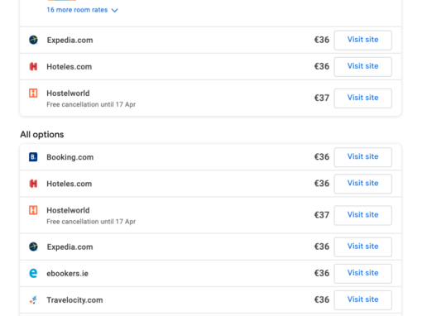Image resolution: width=422 pixels, height=316 pixels.
Task: Visit site for Hoteles.com under All options
Action: click(363, 184)
